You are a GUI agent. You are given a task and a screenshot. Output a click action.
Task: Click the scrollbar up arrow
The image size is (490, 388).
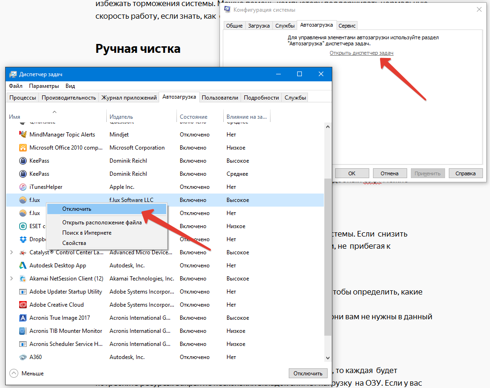[328, 127]
